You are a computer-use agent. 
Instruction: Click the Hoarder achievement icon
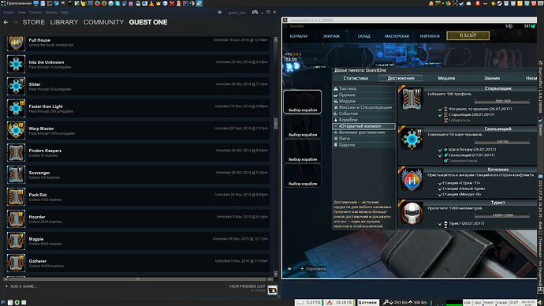coord(16,219)
